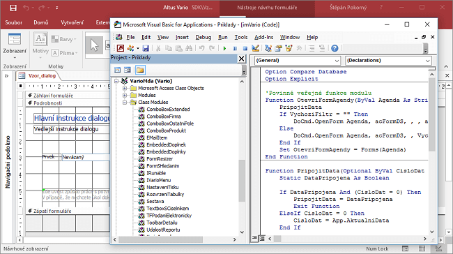The image size is (453, 254).
Task: Click the Paste clipboard icon
Action: click(178, 48)
